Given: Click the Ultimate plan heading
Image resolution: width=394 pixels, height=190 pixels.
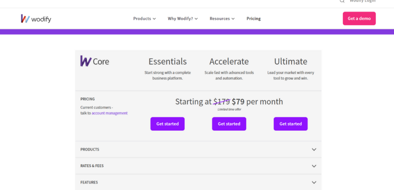Looking at the screenshot, I should coord(291,61).
